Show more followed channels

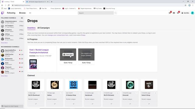(x=4, y=43)
